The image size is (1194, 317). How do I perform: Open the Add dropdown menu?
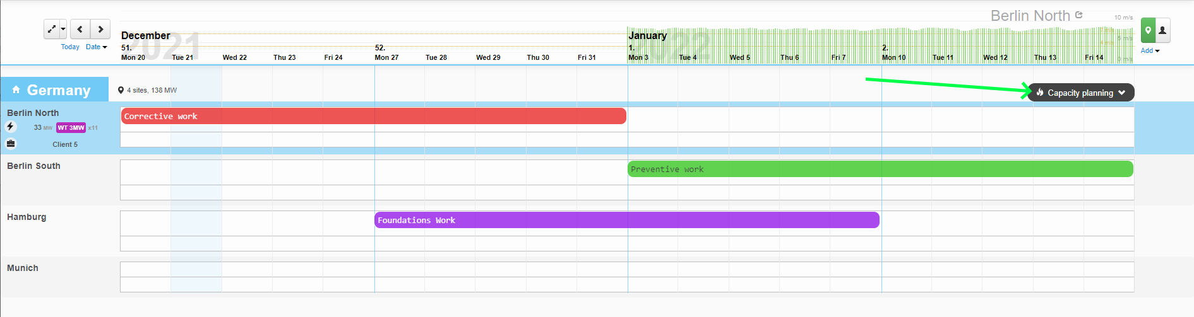(1150, 50)
